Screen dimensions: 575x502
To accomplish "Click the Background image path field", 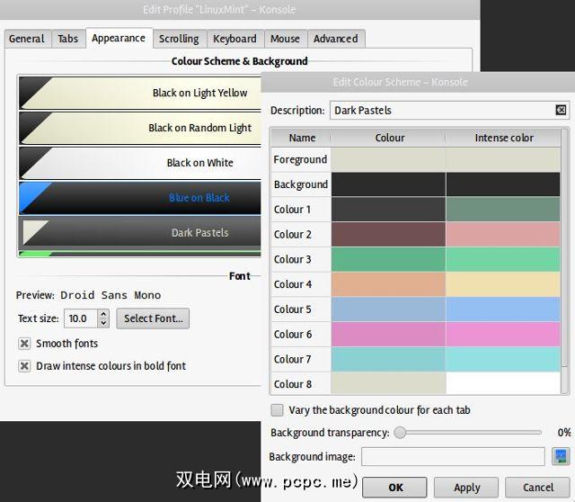I will coord(453,456).
